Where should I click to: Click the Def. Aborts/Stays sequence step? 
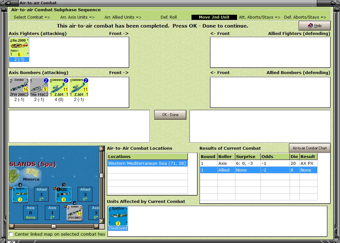(x=305, y=17)
